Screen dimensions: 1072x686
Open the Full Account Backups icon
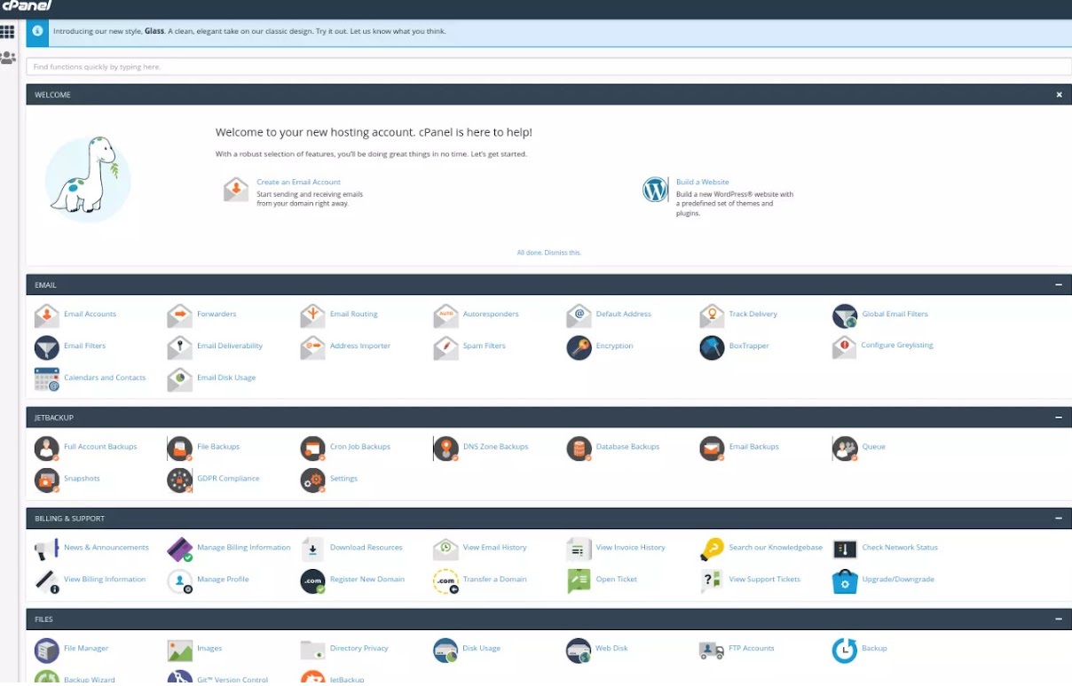[x=47, y=448]
